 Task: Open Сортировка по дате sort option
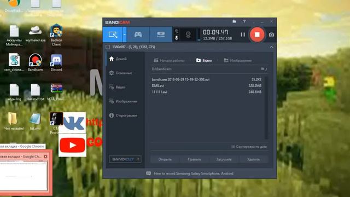pyautogui.click(x=249, y=147)
